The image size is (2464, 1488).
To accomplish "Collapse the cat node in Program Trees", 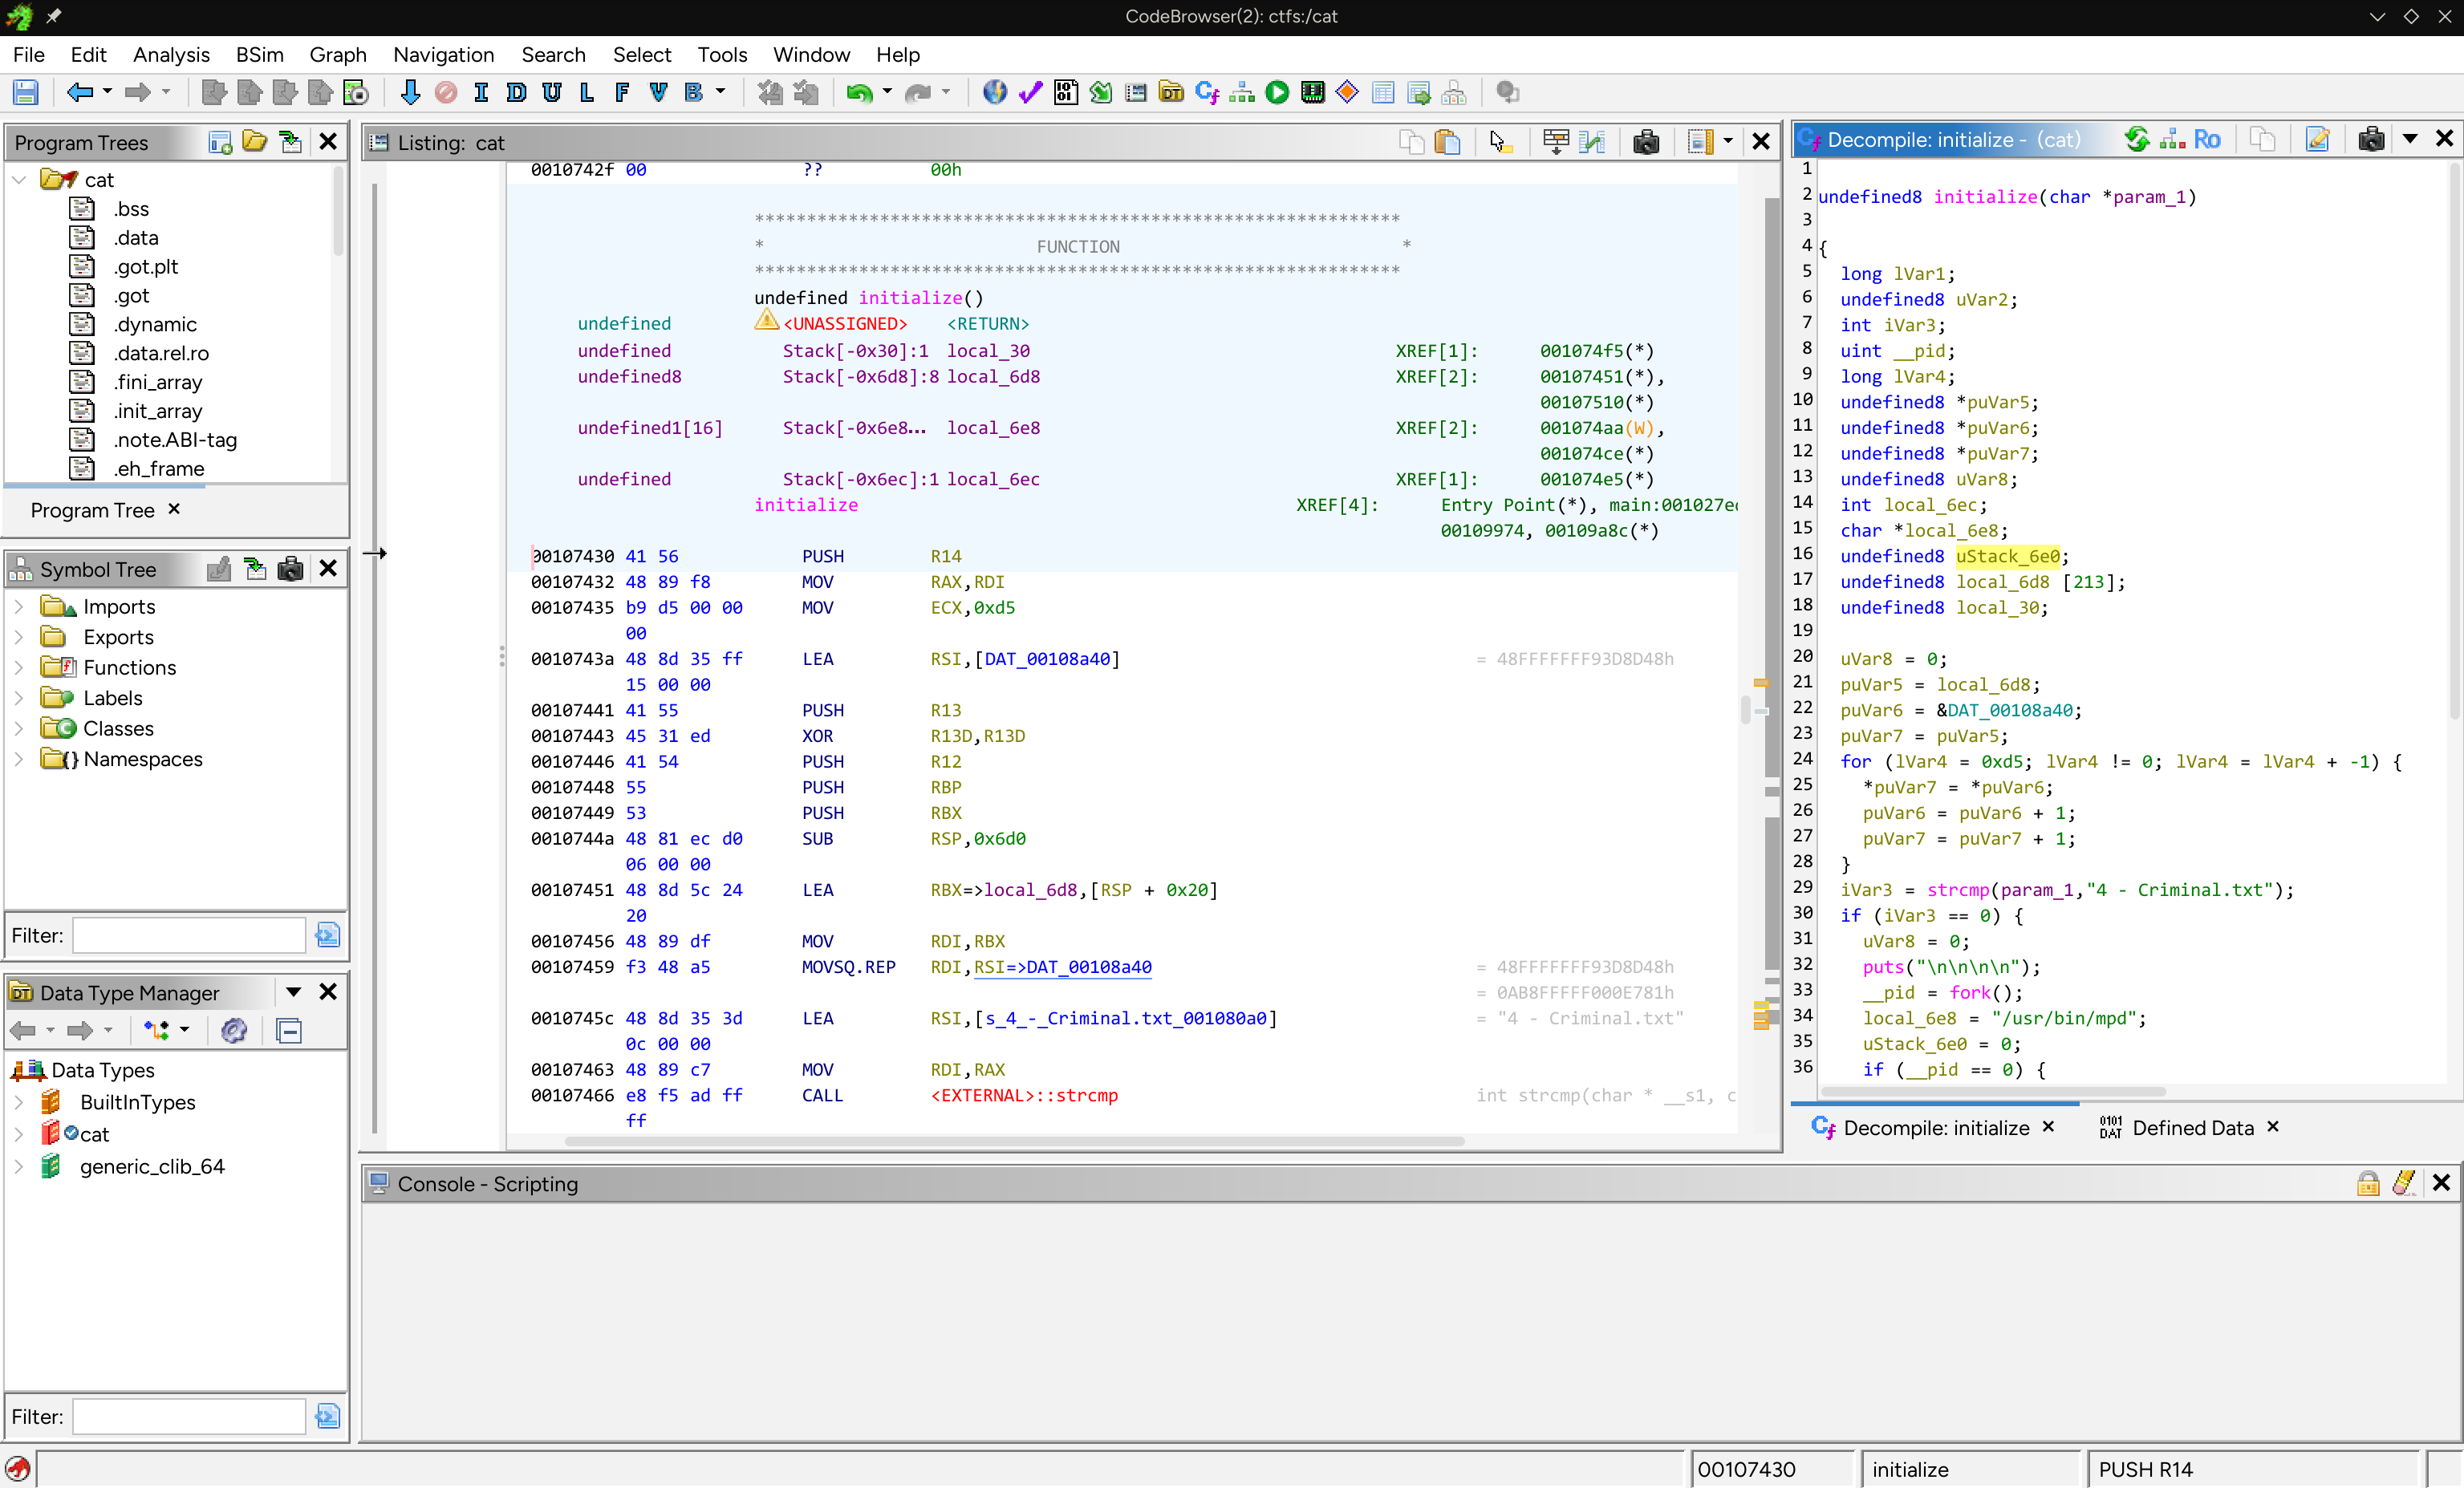I will (18, 180).
